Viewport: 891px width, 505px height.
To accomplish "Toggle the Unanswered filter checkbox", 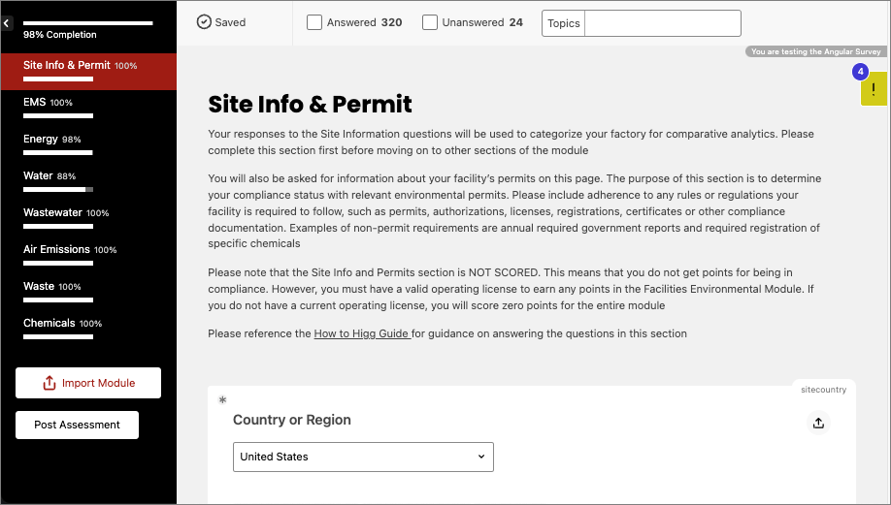I will click(430, 22).
